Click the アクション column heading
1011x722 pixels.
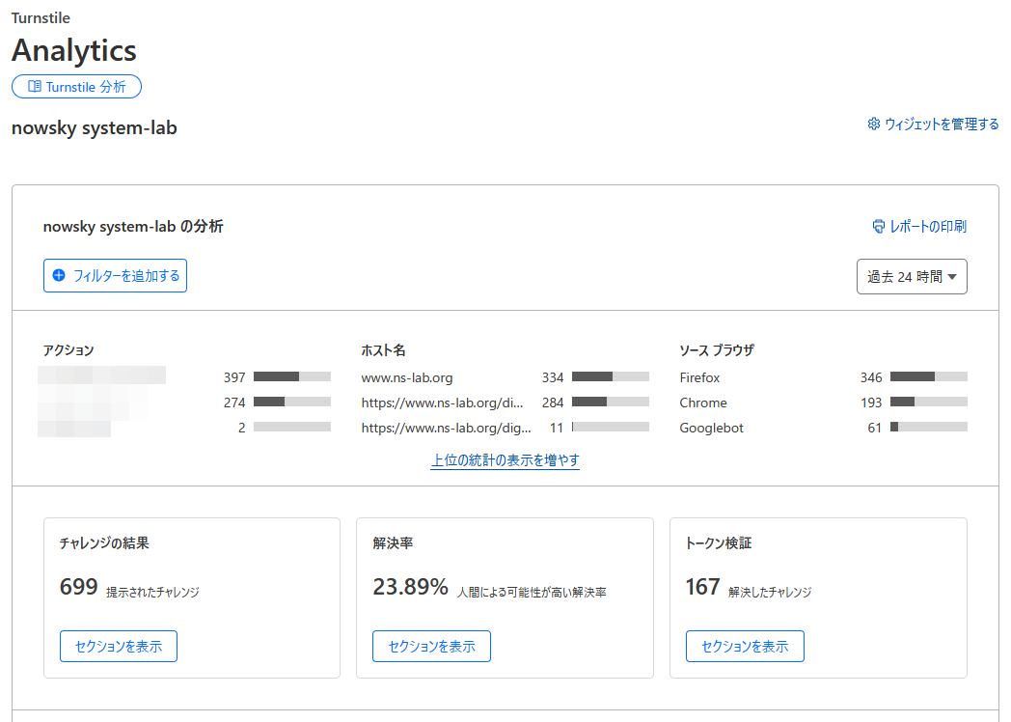coord(68,350)
